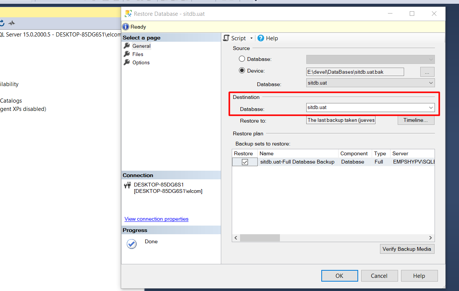This screenshot has width=459, height=291.
Task: Open the Source Database sitdb.uat dropdown
Action: [431, 83]
